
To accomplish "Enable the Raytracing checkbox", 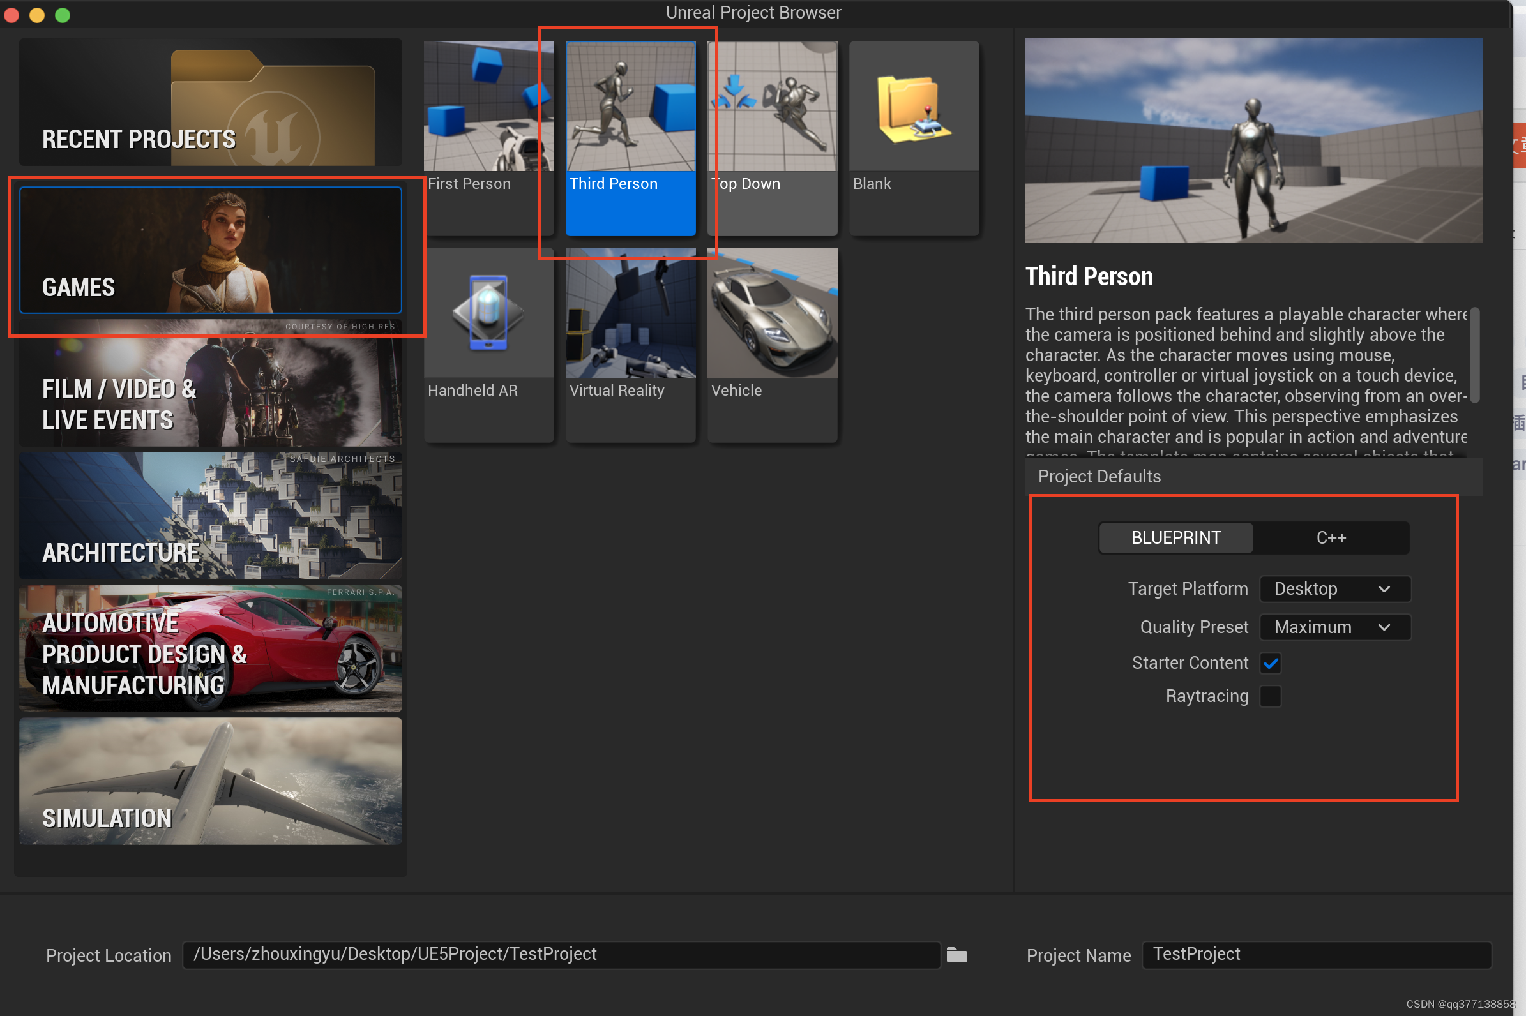I will pos(1270,696).
